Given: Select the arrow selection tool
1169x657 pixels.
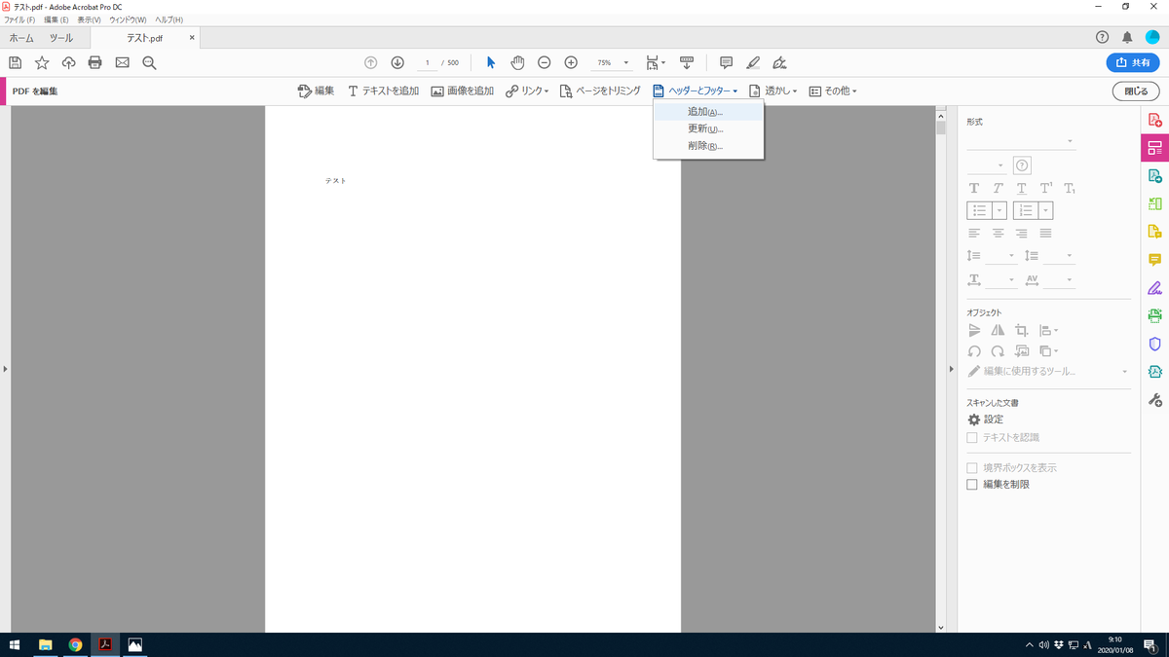Looking at the screenshot, I should 491,62.
